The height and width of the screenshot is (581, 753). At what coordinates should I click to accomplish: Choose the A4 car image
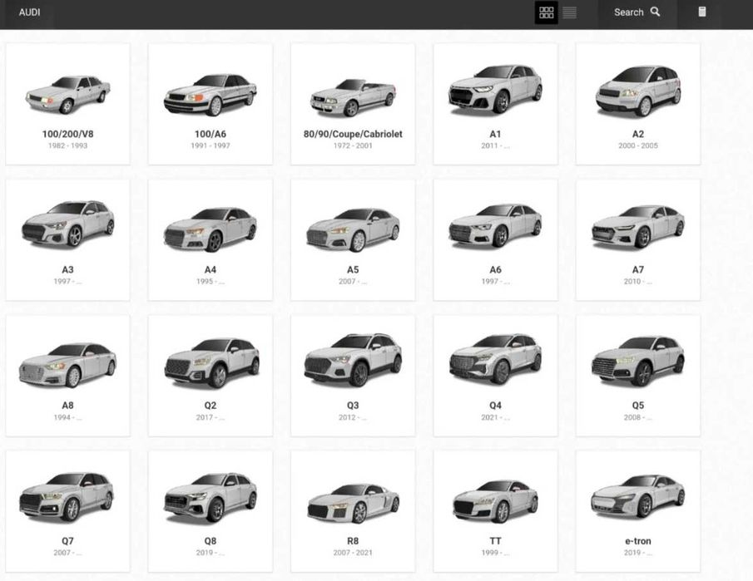[x=211, y=229]
